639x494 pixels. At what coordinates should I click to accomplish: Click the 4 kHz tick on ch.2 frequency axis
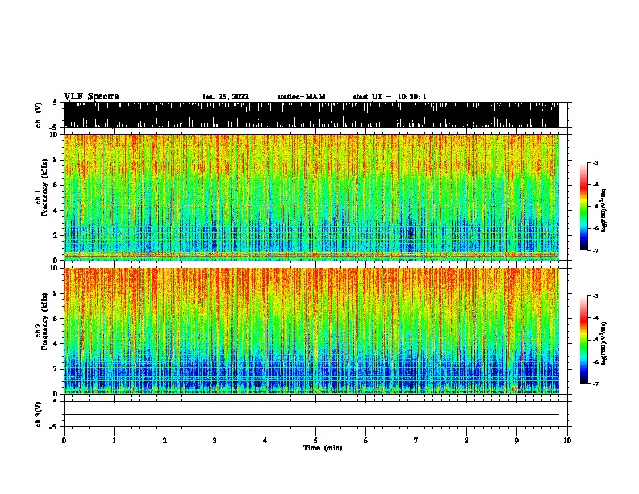(56, 344)
